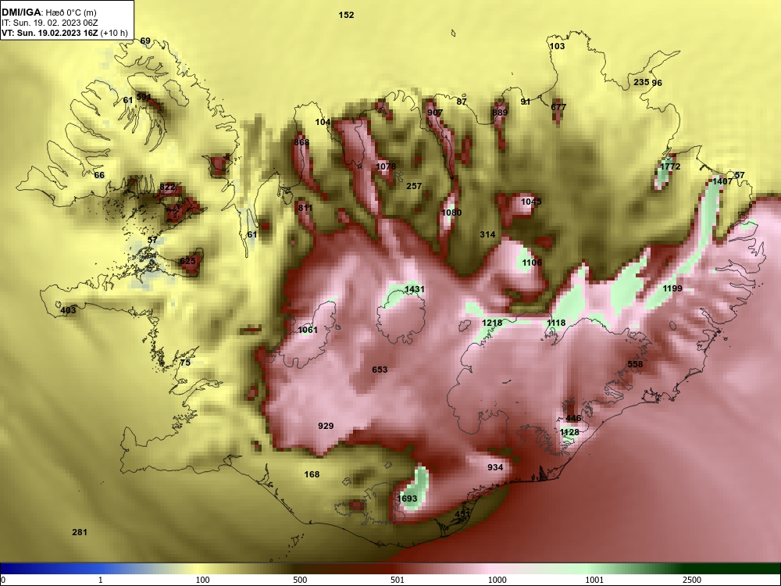The width and height of the screenshot is (781, 586).
Task: Click the legend tick label '0'
Action: point(3,580)
